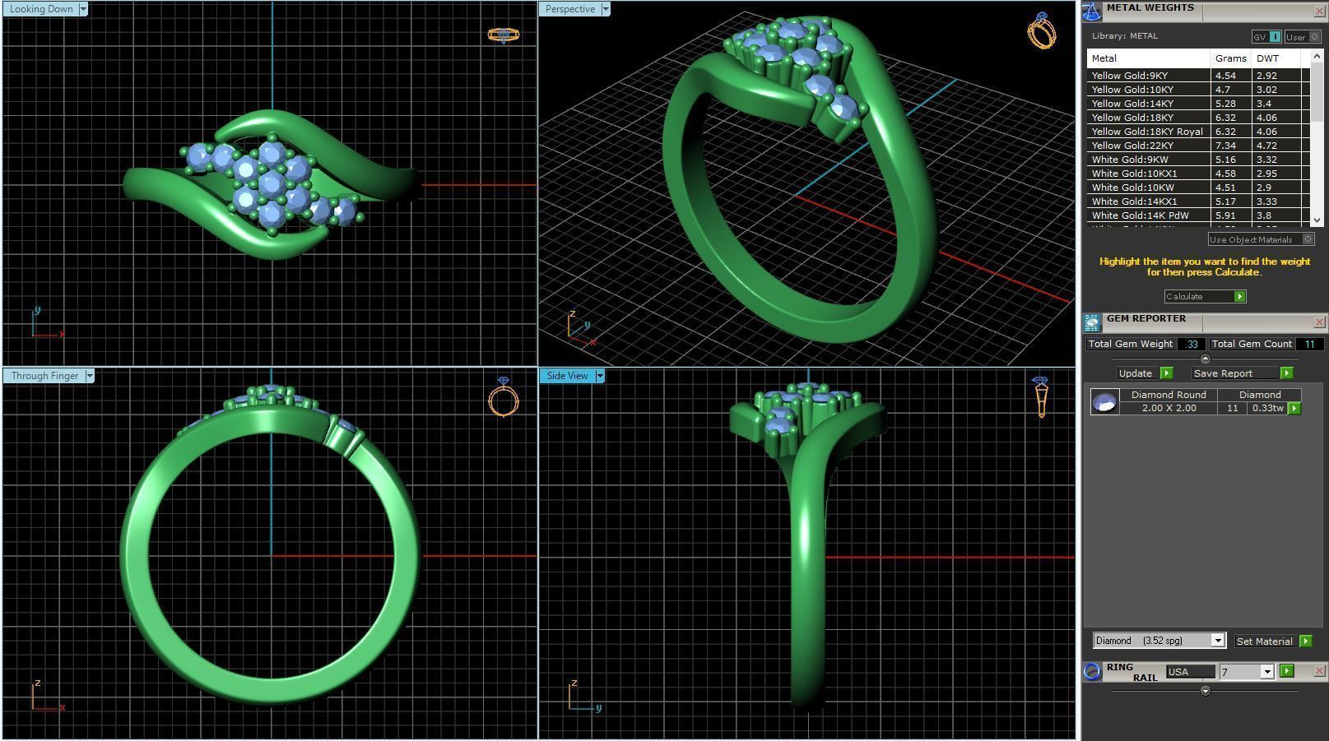Viewport: 1329px width, 741px height.
Task: Click the Through Finger viewport label
Action: point(44,376)
